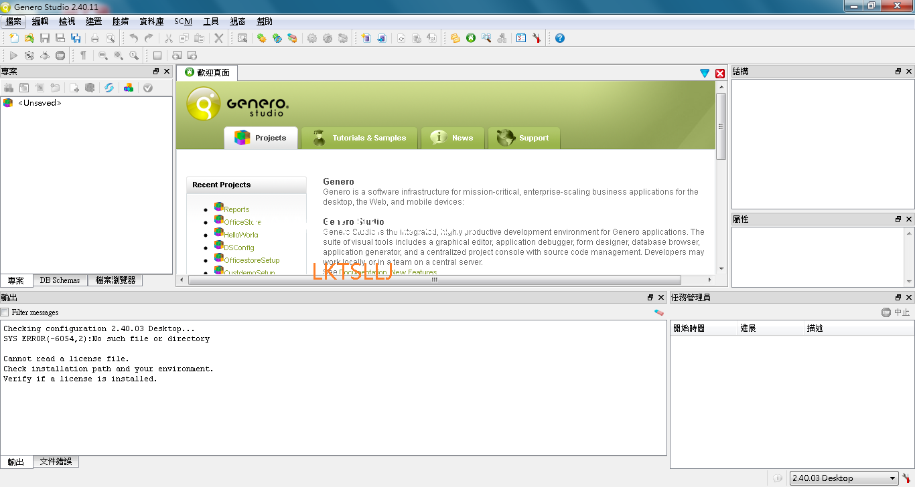915x487 pixels.
Task: Float the 結構 panel via its undock icon
Action: (x=898, y=72)
